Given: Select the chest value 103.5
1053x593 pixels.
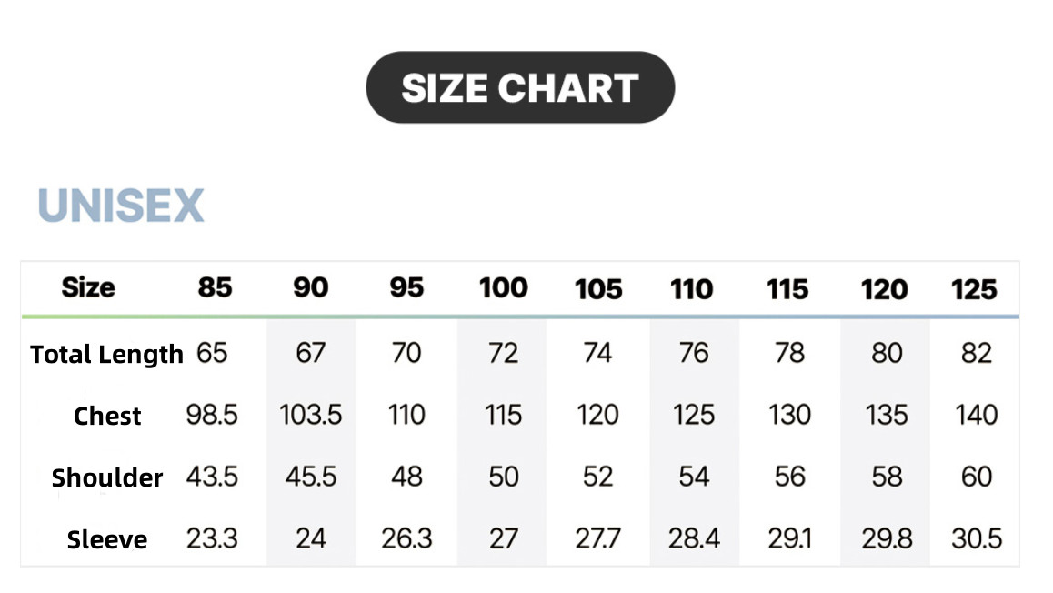Looking at the screenshot, I should coord(311,415).
